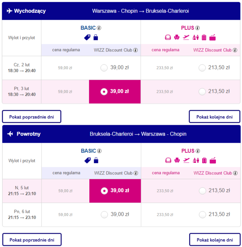Click info icon next to return PLUS WIZZ Discount Club
242x247 pixels.
[235, 173]
